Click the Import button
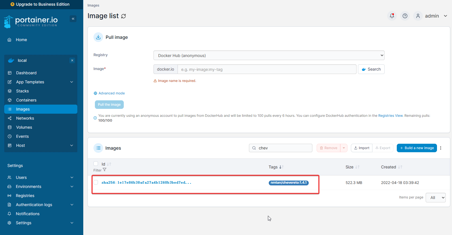The height and width of the screenshot is (235, 452). (362, 148)
